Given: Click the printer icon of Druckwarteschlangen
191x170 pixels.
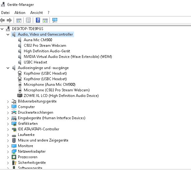Looking at the screenshot, I should click(14, 112).
